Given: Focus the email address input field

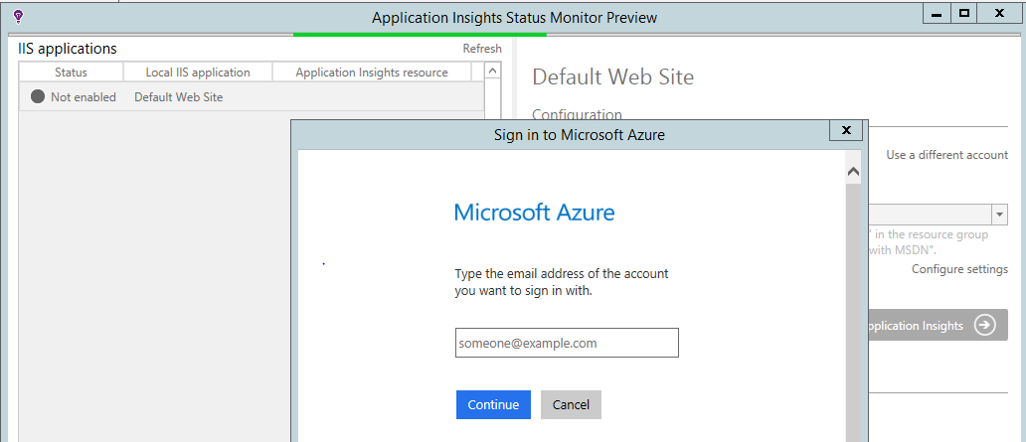Looking at the screenshot, I should pyautogui.click(x=567, y=343).
